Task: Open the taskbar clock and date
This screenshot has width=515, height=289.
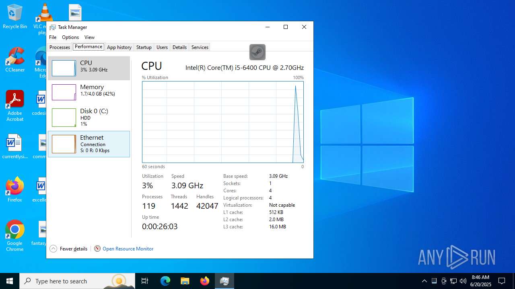Action: (481, 281)
